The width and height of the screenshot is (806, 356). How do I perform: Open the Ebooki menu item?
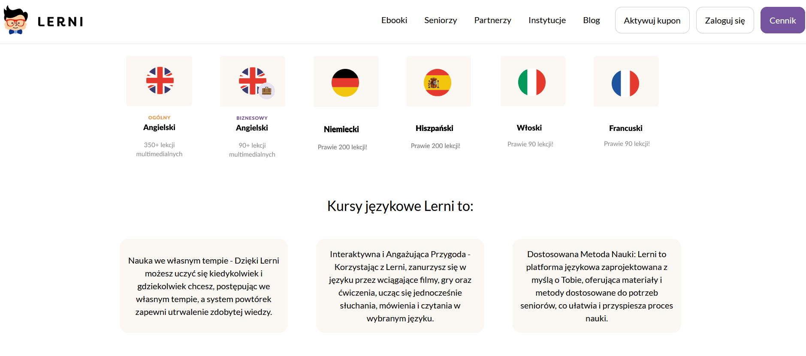click(x=394, y=20)
